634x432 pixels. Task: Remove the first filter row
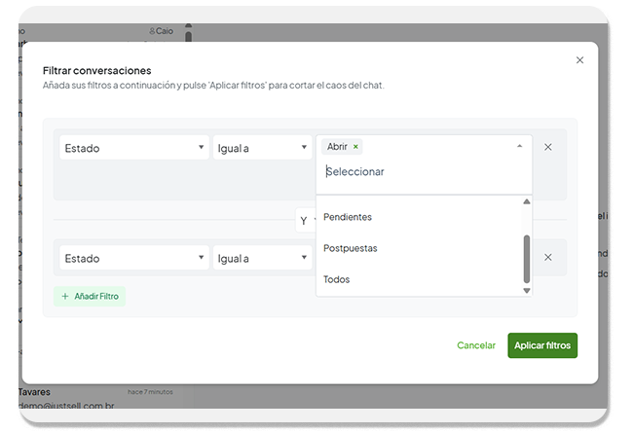tap(547, 147)
